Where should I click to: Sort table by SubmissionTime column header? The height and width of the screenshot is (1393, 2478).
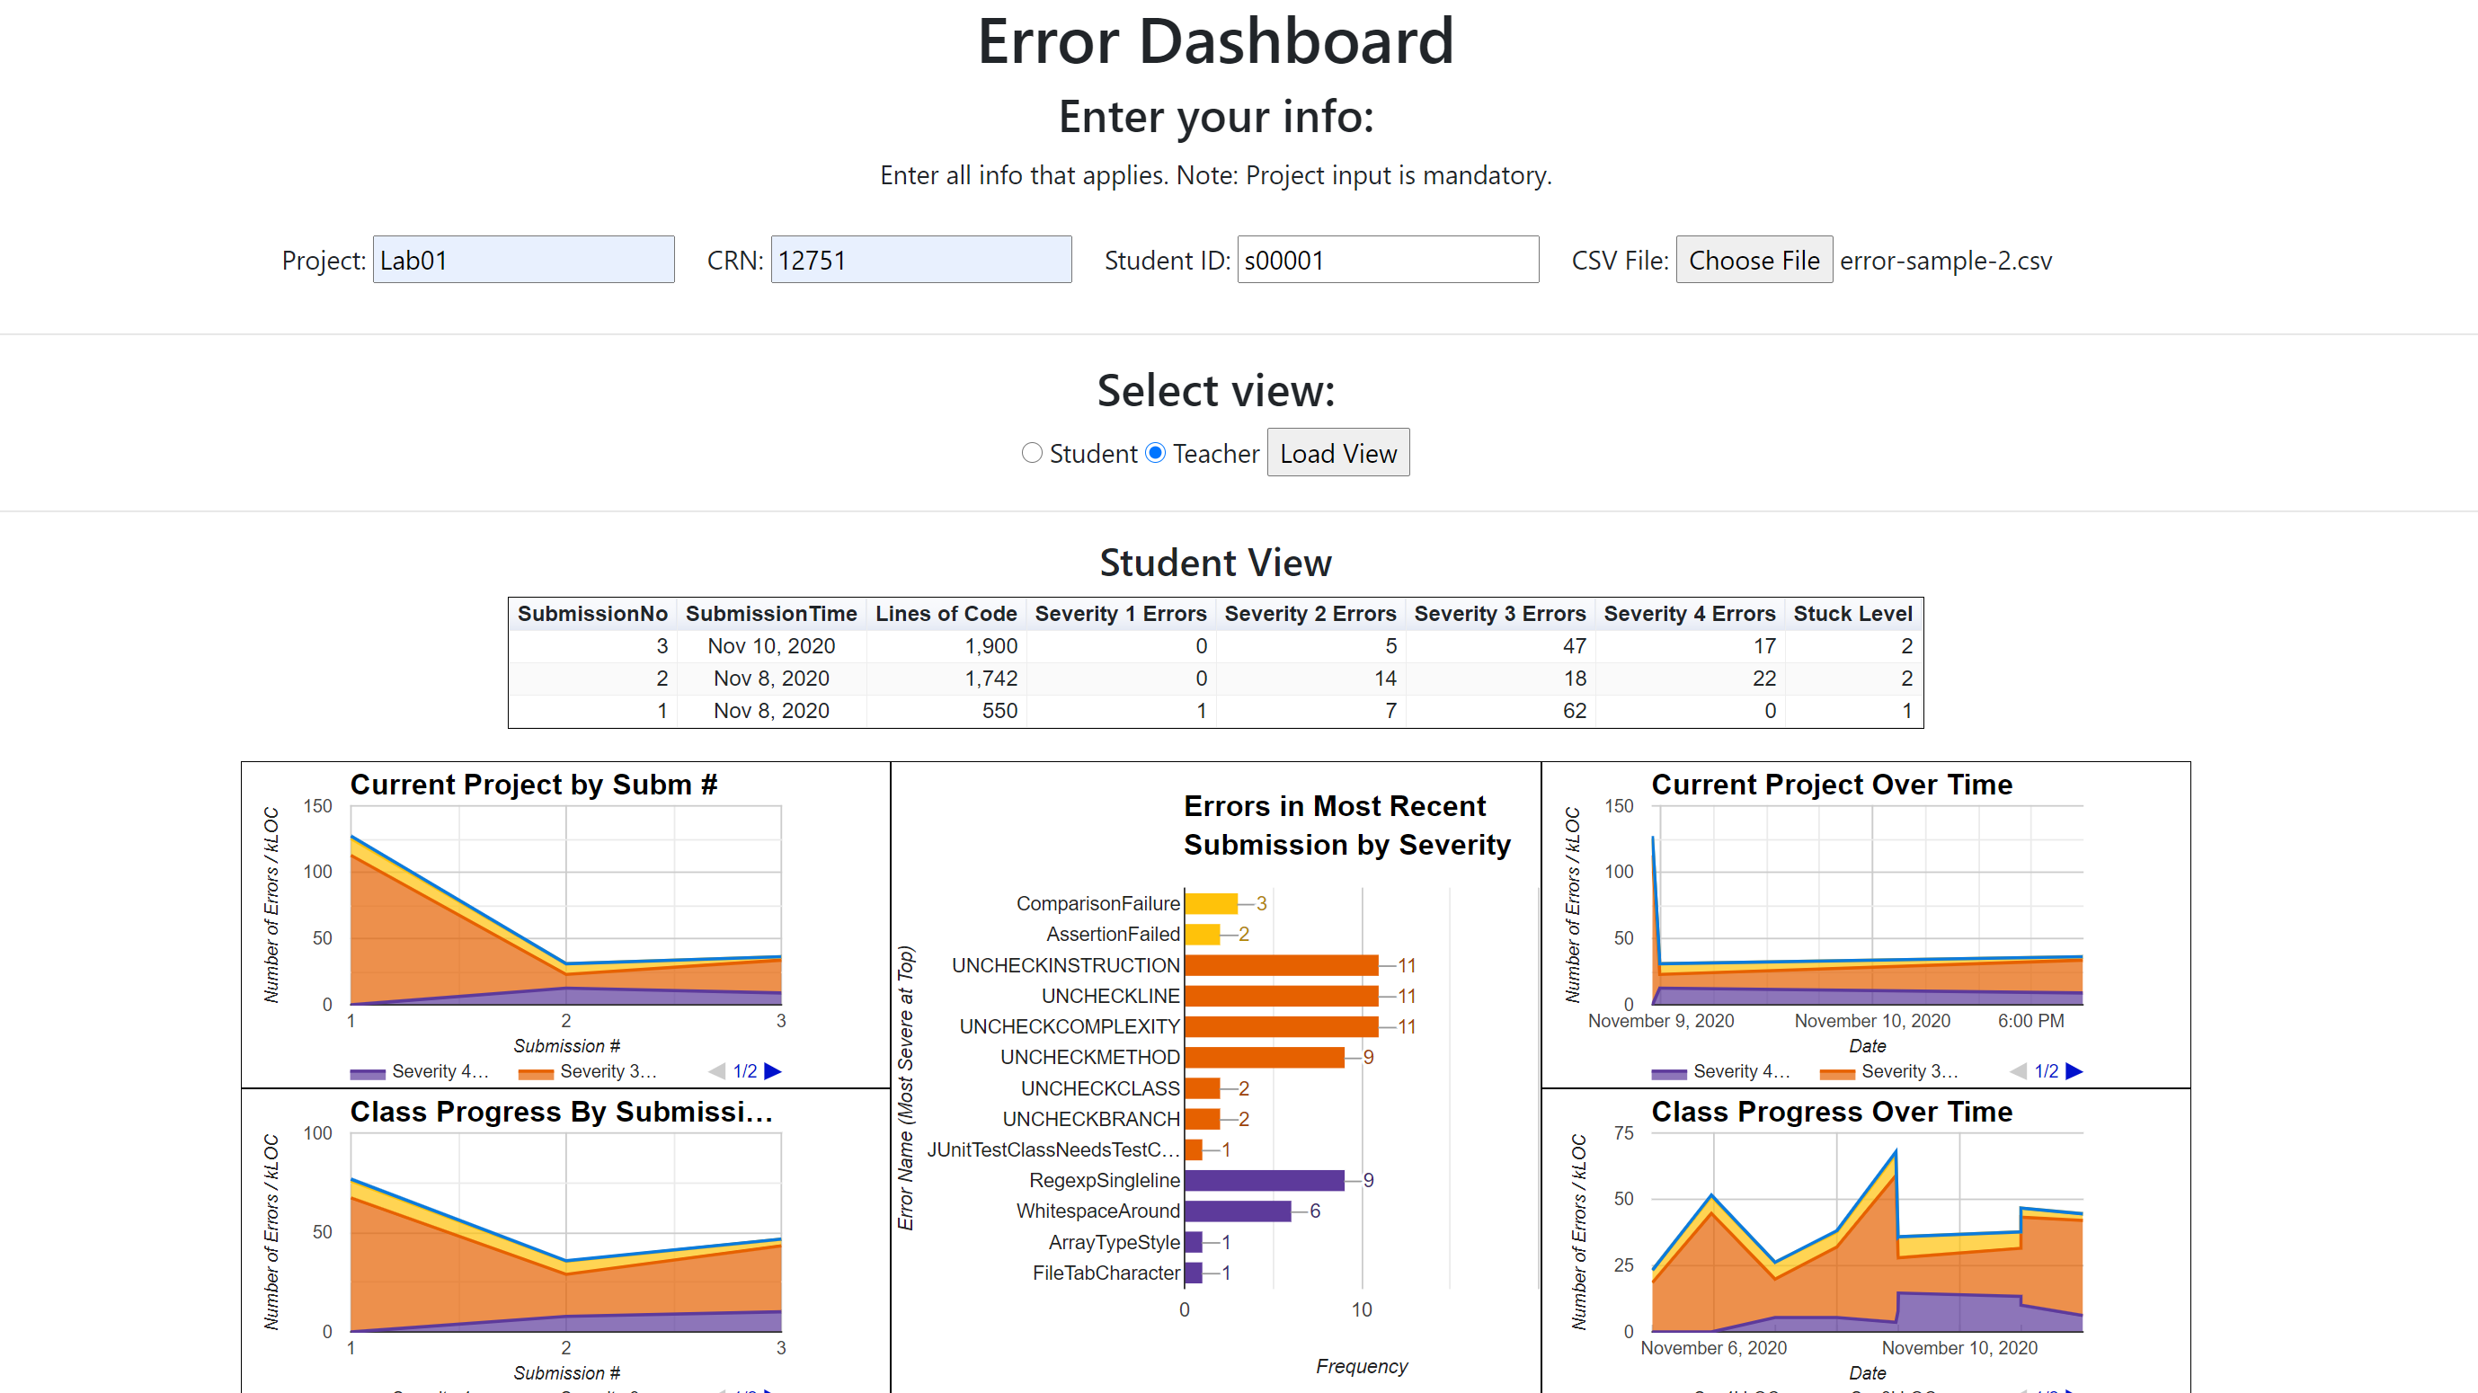point(770,614)
